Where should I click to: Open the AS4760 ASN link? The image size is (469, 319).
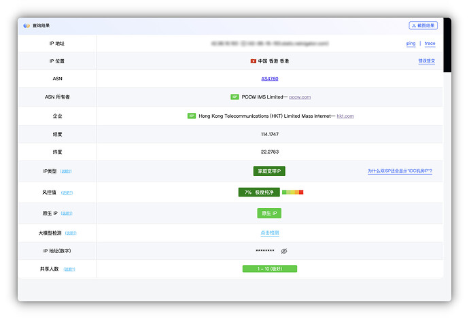(269, 79)
